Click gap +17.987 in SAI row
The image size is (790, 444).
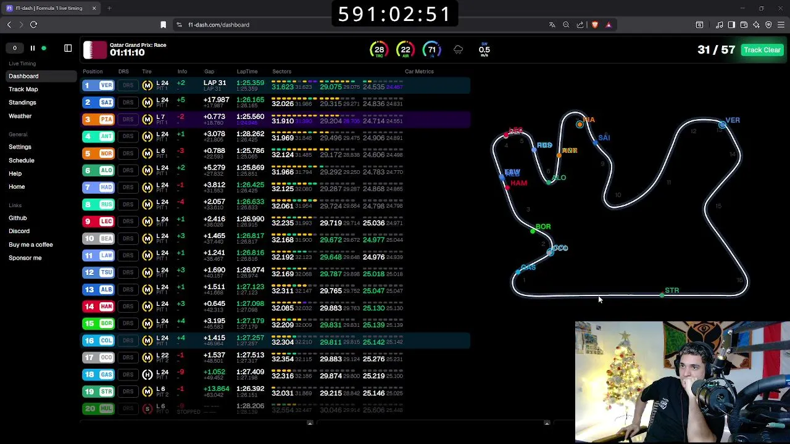216,100
